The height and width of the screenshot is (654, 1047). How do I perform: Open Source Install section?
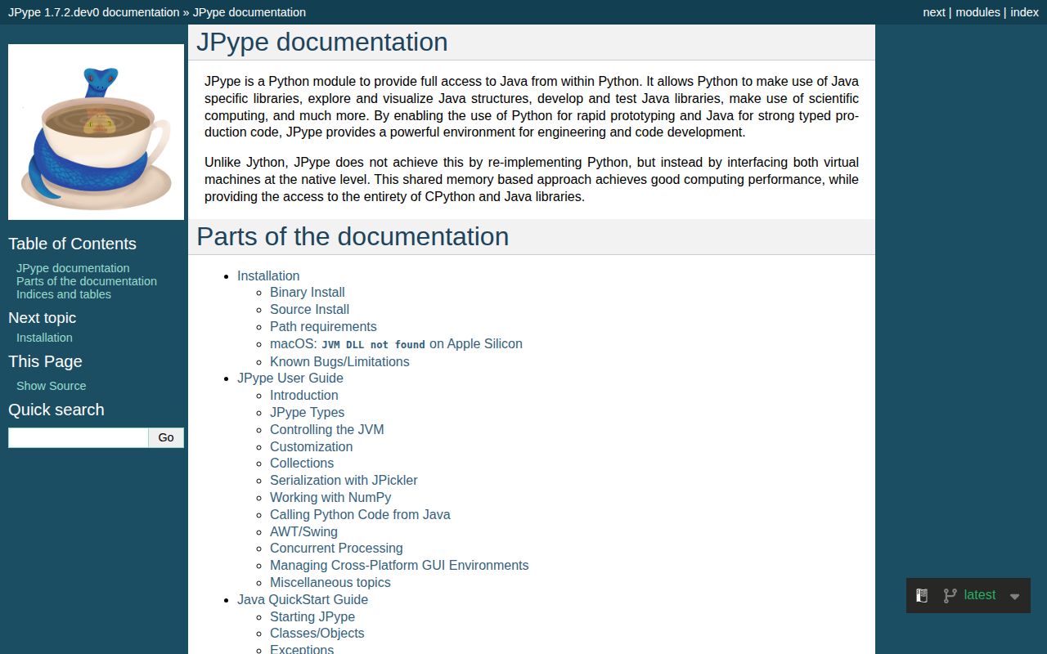pyautogui.click(x=309, y=310)
